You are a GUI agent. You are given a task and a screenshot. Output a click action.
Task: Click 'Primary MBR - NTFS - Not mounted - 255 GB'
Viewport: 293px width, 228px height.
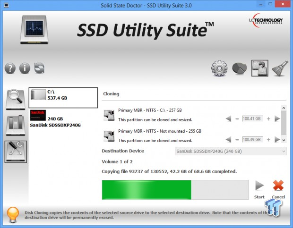click(x=160, y=131)
